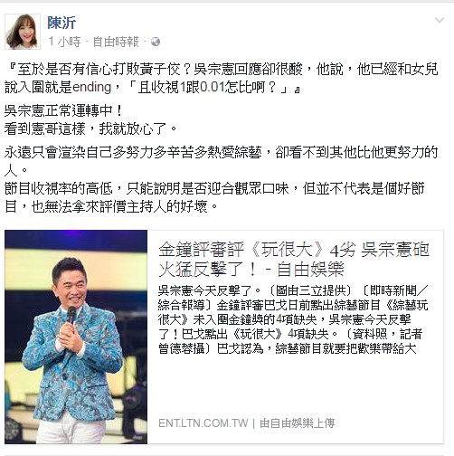
Task: Click the paragraph starting 永遠只會渲染自己
Action: (221, 161)
